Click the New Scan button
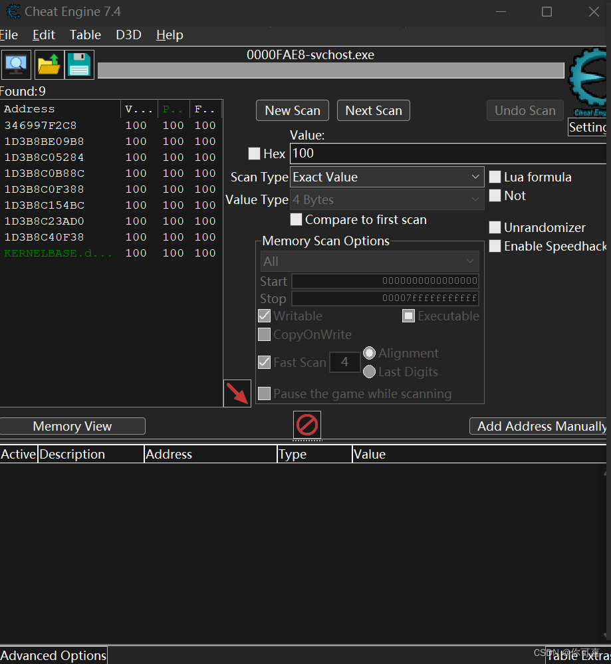Screen dimensions: 611x664 coord(293,110)
